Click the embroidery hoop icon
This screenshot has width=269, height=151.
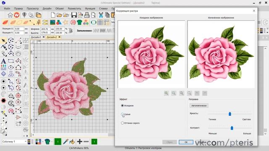pos(93,22)
